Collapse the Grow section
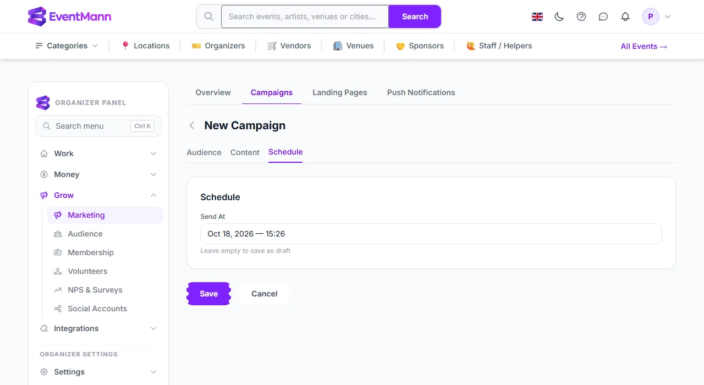Viewport: 704px width, 385px height. (x=98, y=195)
